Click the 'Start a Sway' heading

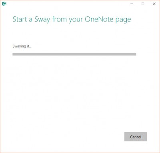pyautogui.click(x=72, y=19)
